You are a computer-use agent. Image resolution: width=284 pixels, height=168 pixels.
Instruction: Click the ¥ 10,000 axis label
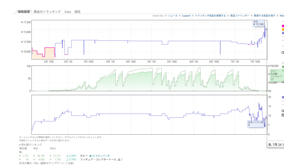pos(26,52)
